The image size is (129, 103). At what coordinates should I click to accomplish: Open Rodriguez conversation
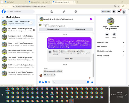(18, 37)
